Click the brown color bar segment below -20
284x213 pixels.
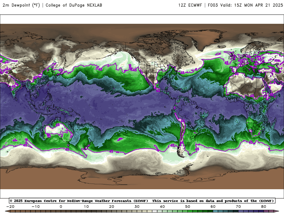tap(13, 212)
